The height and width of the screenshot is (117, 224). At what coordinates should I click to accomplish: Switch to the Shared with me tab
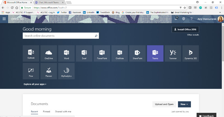(63, 112)
